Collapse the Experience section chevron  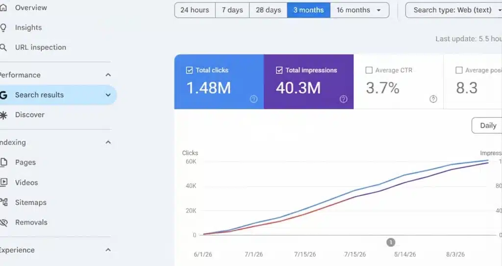pyautogui.click(x=108, y=250)
